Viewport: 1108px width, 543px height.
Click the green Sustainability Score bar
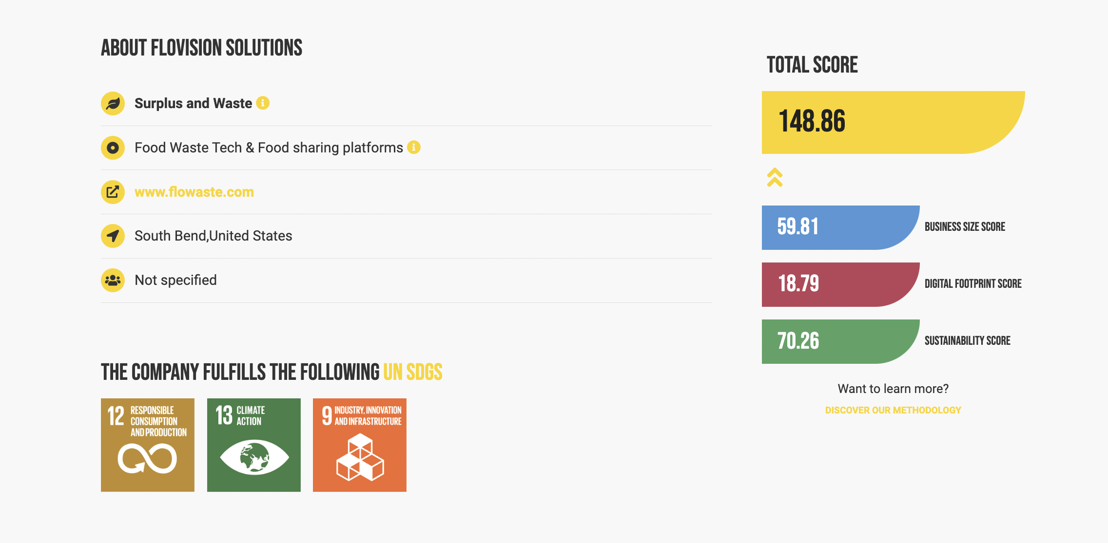pos(840,341)
